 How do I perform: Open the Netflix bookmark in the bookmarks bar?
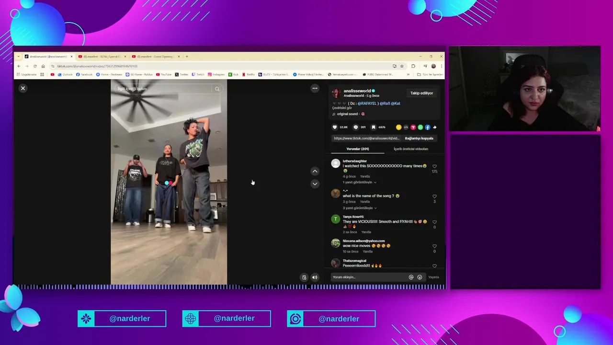(x=249, y=74)
